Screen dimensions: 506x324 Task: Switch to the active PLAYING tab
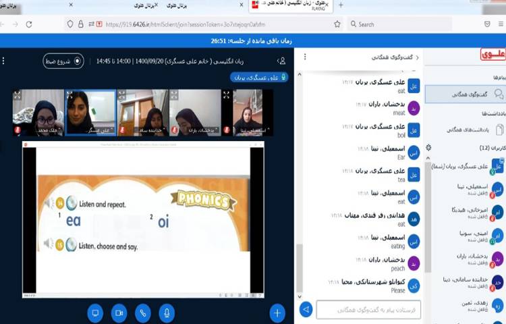290,6
